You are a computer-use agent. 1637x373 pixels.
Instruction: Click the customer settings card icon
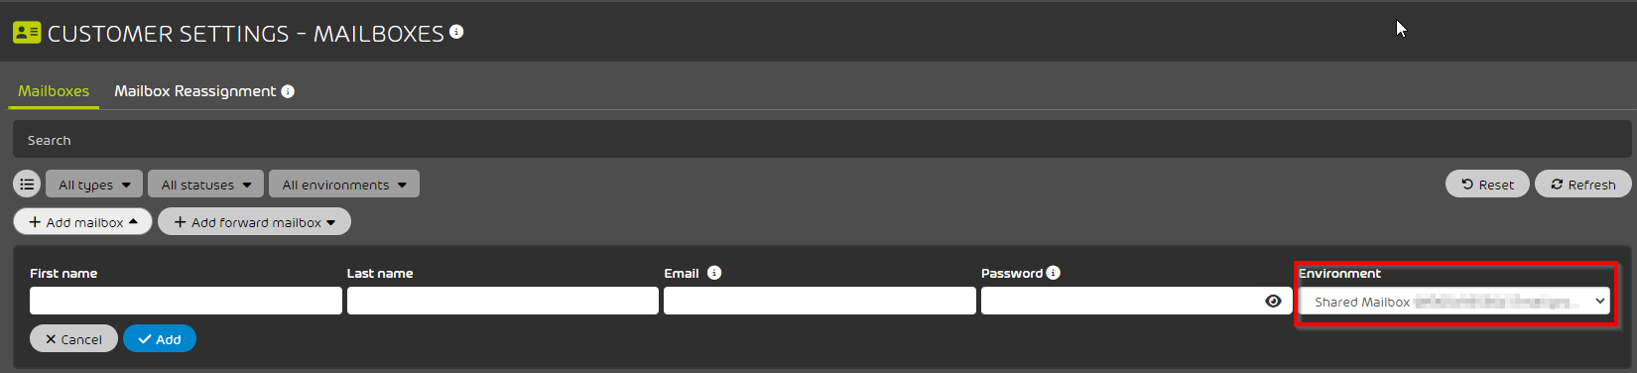pyautogui.click(x=27, y=33)
